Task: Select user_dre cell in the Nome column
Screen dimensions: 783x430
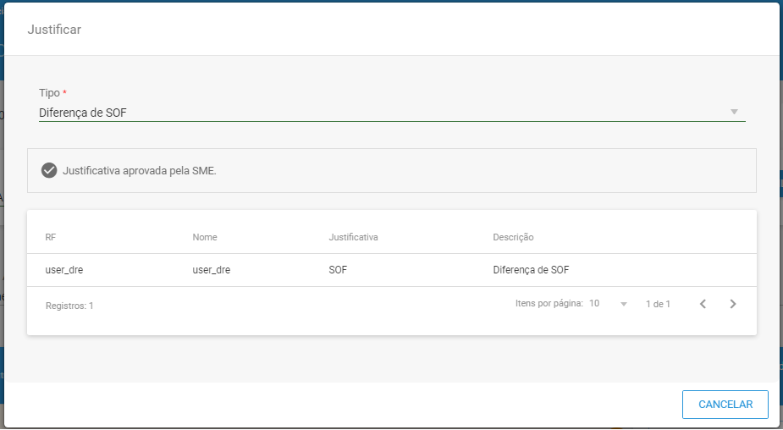Action: (x=212, y=270)
